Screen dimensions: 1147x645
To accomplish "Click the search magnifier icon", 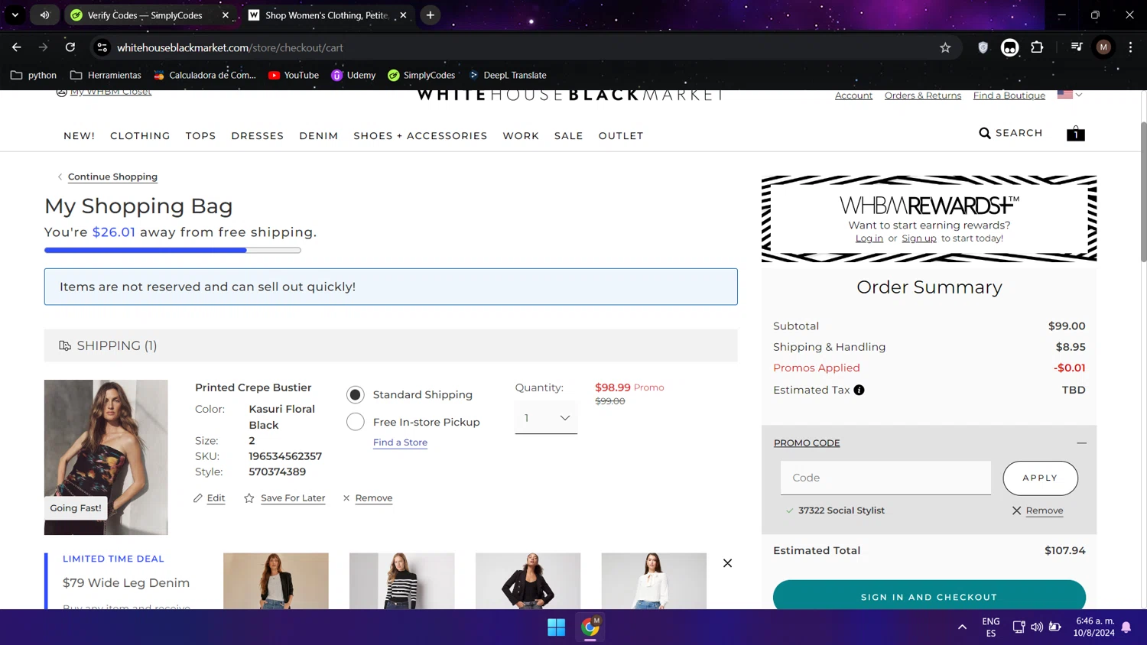I will [985, 133].
